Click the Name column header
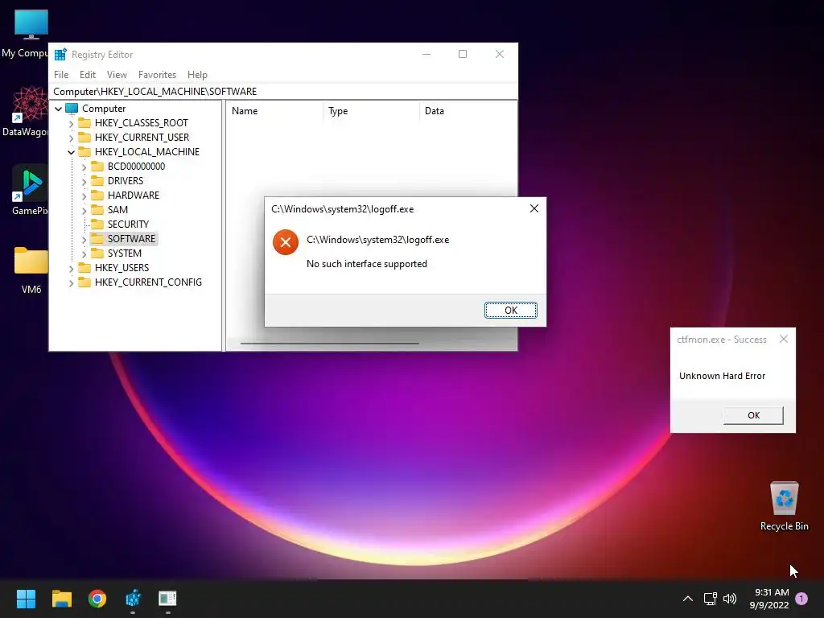The width and height of the screenshot is (824, 618). (274, 111)
